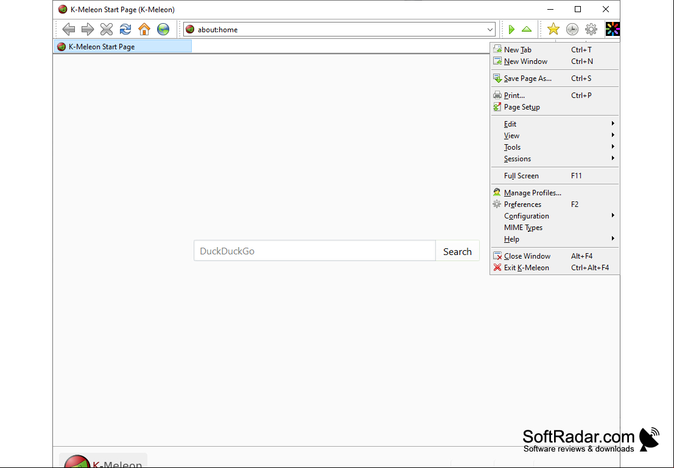Expand the Edit submenu
The height and width of the screenshot is (468, 674).
pos(555,124)
